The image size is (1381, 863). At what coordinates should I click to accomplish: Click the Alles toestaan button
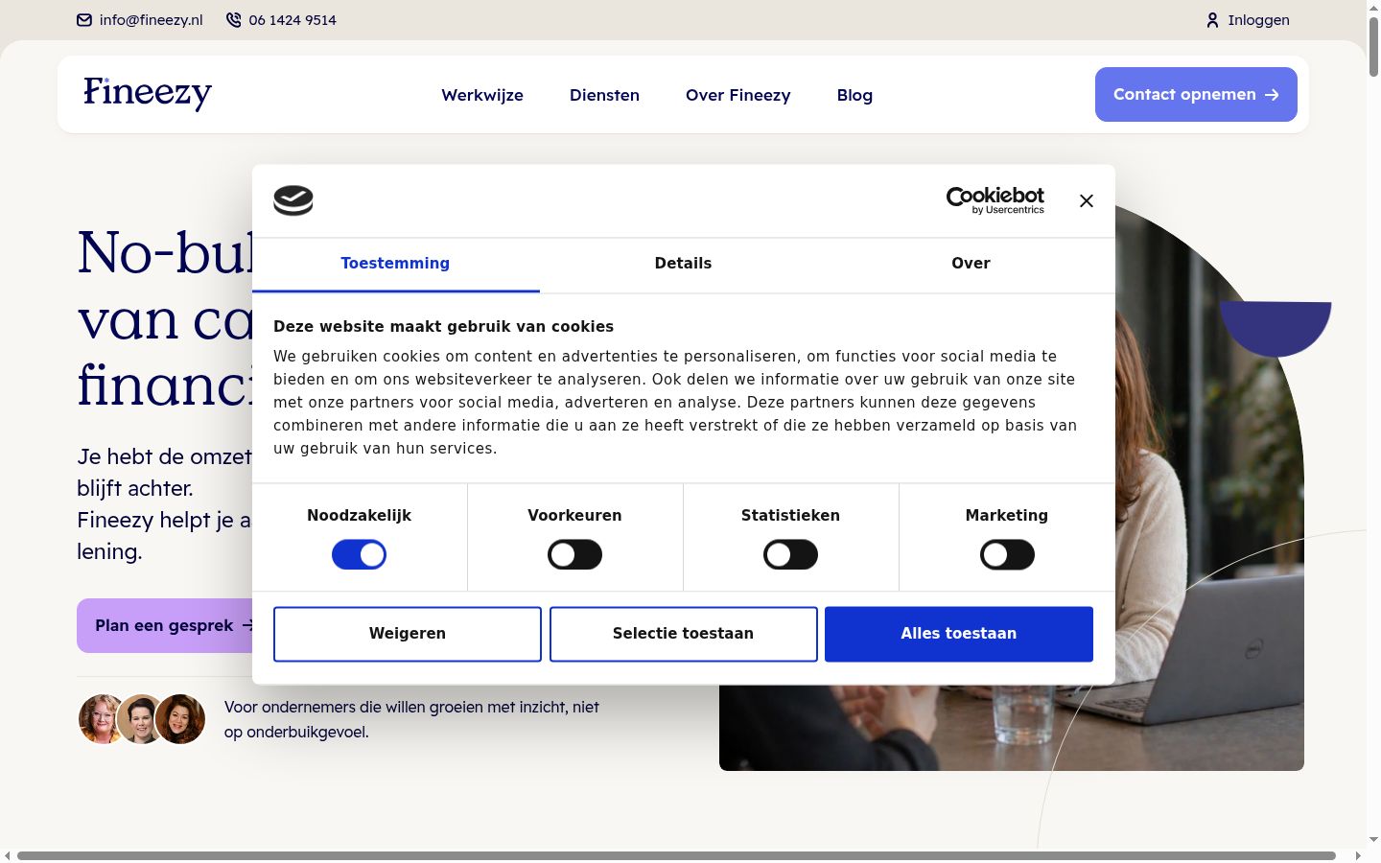tap(959, 634)
